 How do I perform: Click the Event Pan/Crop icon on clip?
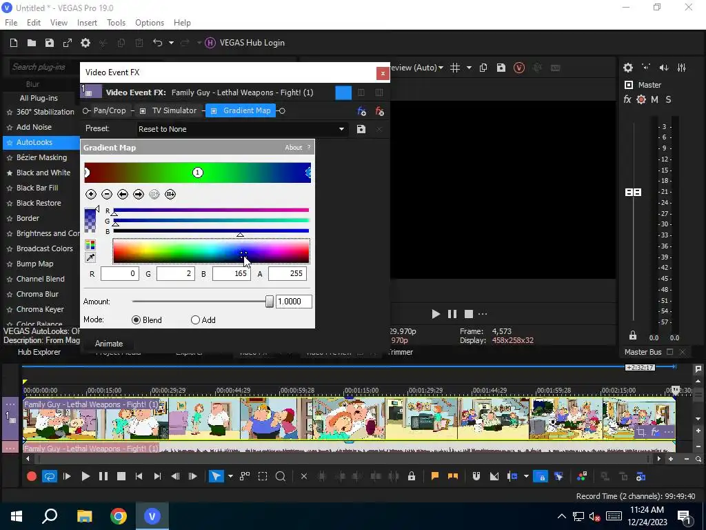[641, 433]
